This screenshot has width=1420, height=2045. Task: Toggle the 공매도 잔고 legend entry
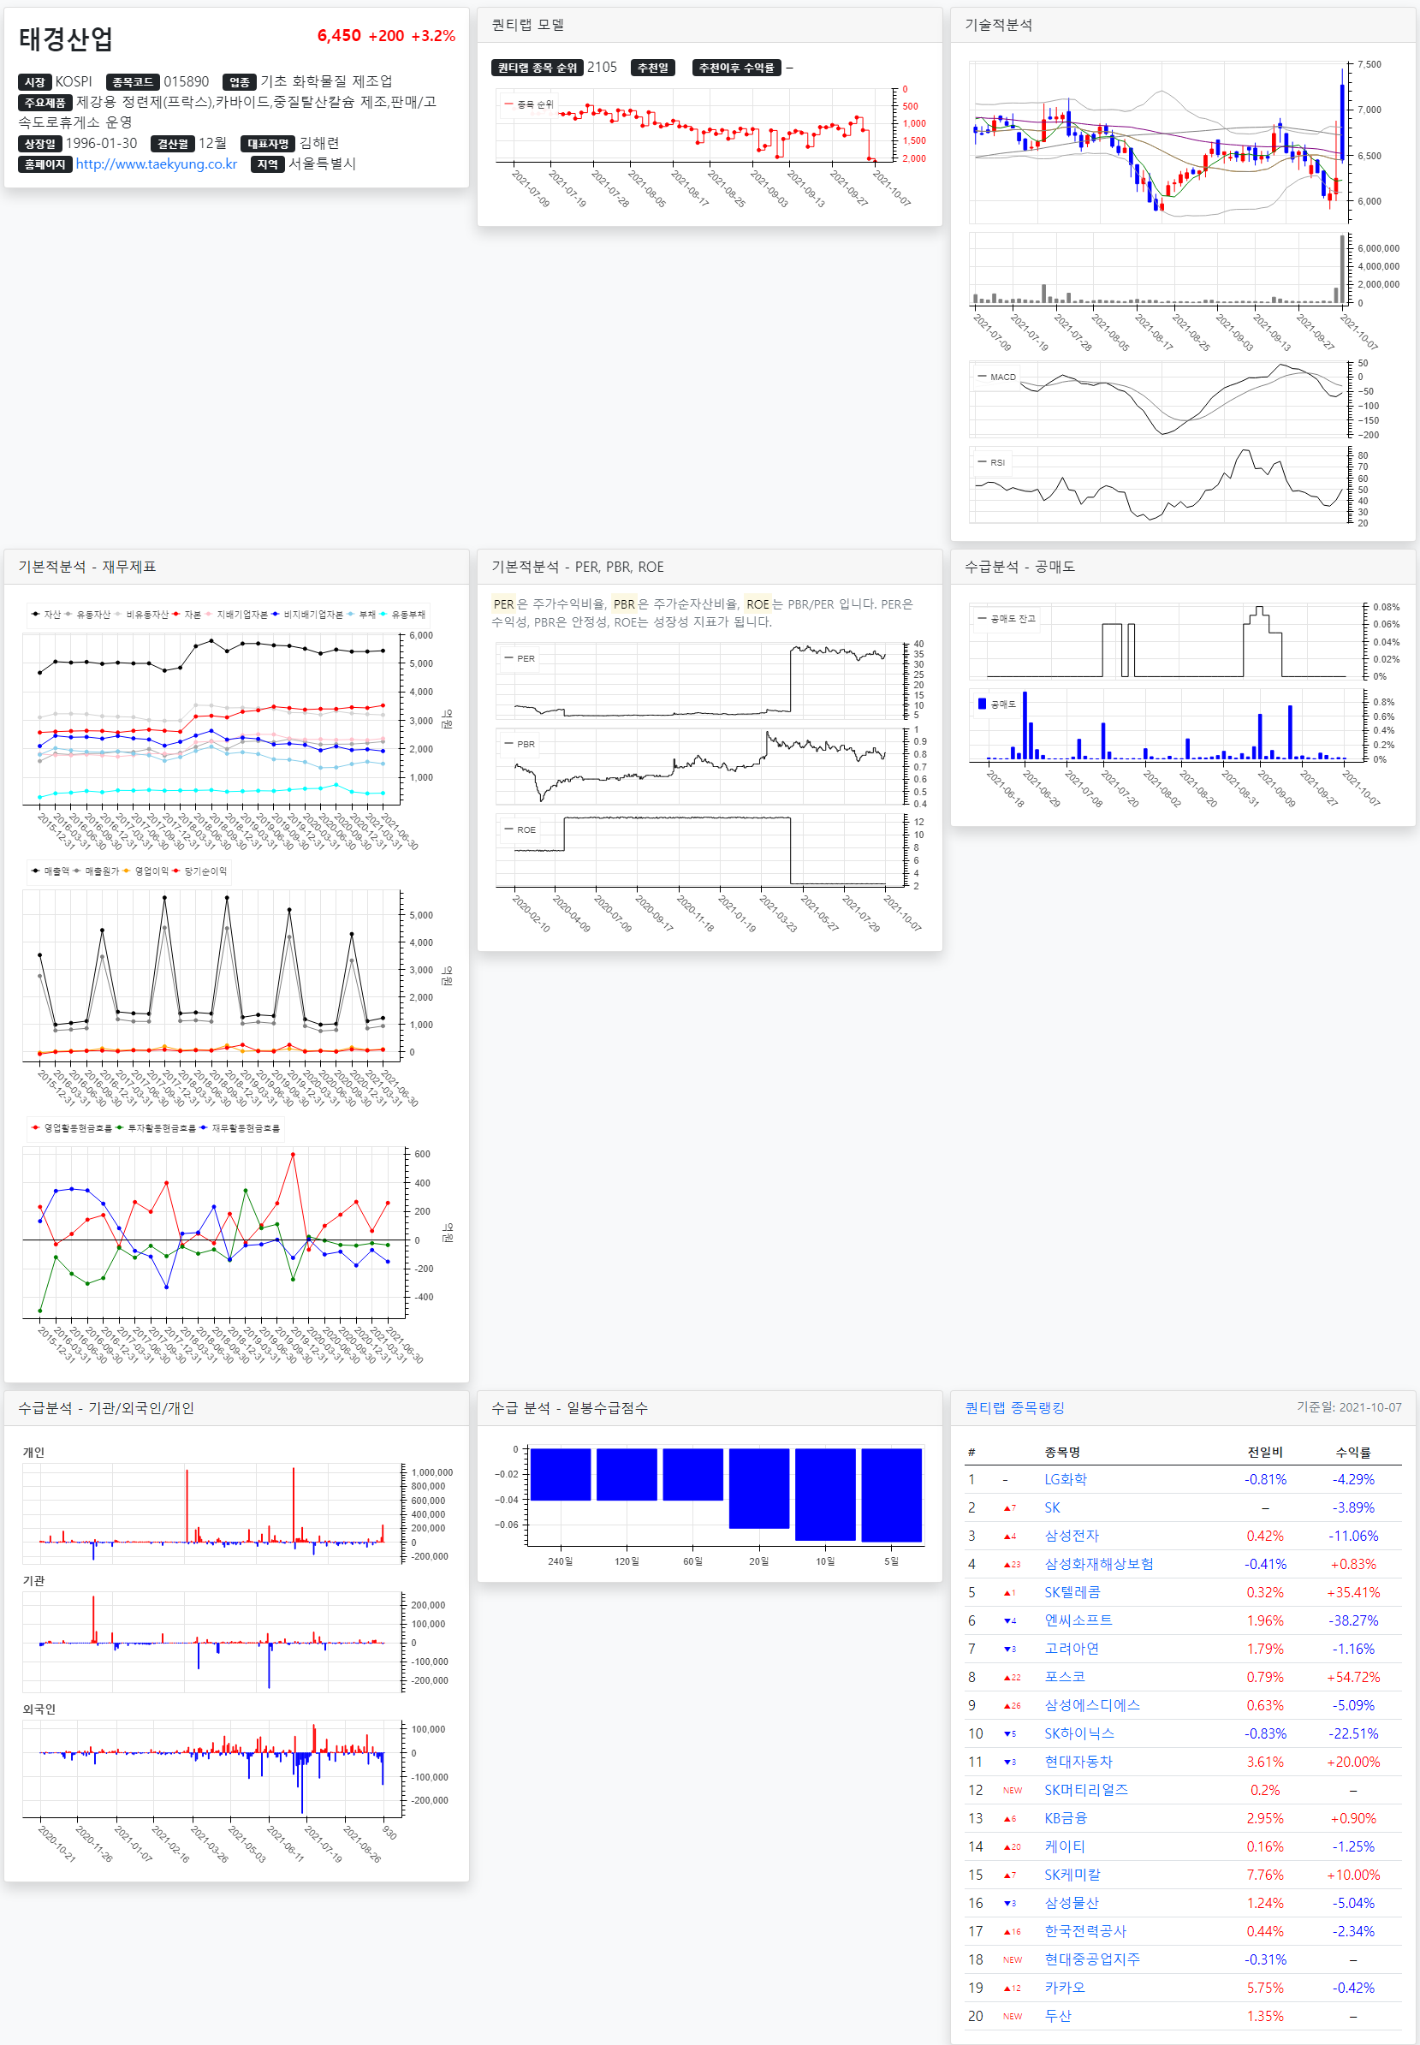(1007, 619)
